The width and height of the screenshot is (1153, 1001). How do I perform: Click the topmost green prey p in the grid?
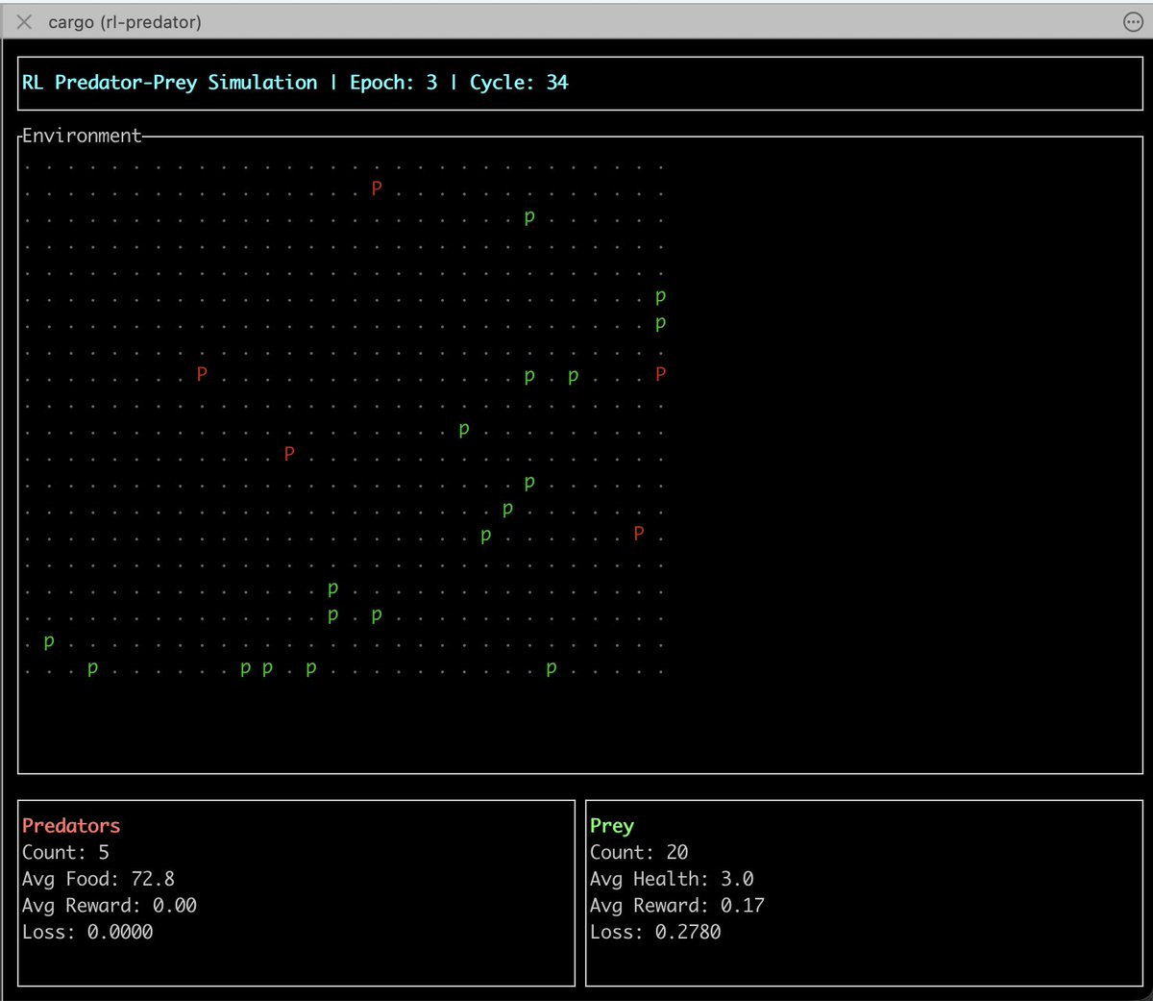click(x=529, y=217)
